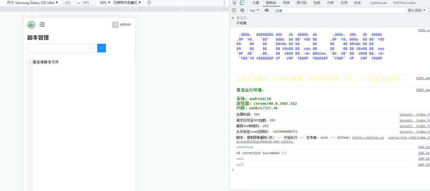Open the blue more-options ellipsis button

pyautogui.click(x=101, y=48)
